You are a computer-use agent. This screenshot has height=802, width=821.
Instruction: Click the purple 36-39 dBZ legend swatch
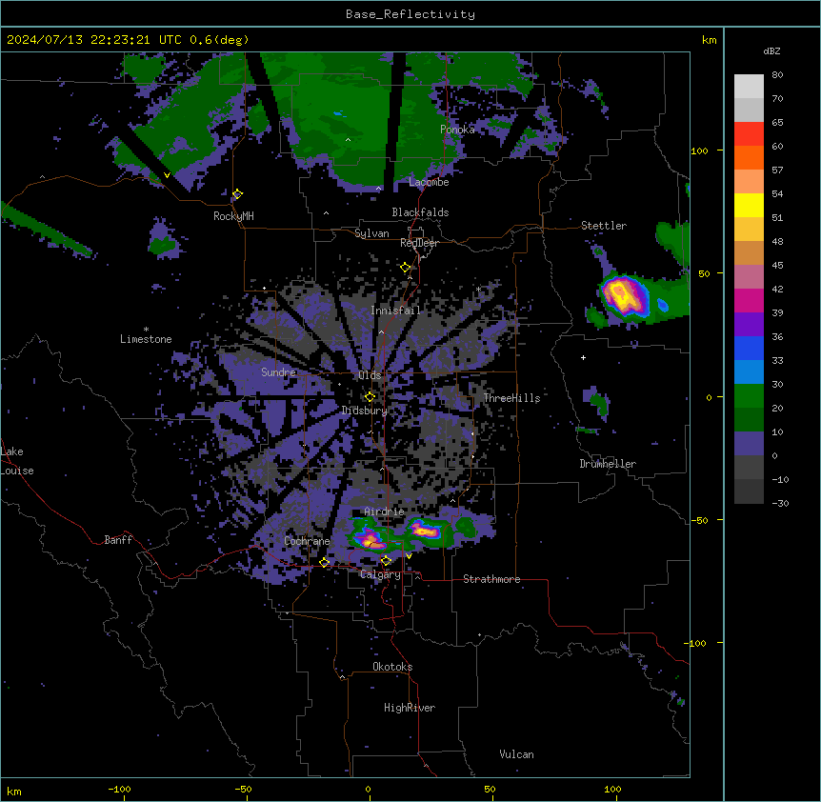click(x=749, y=324)
